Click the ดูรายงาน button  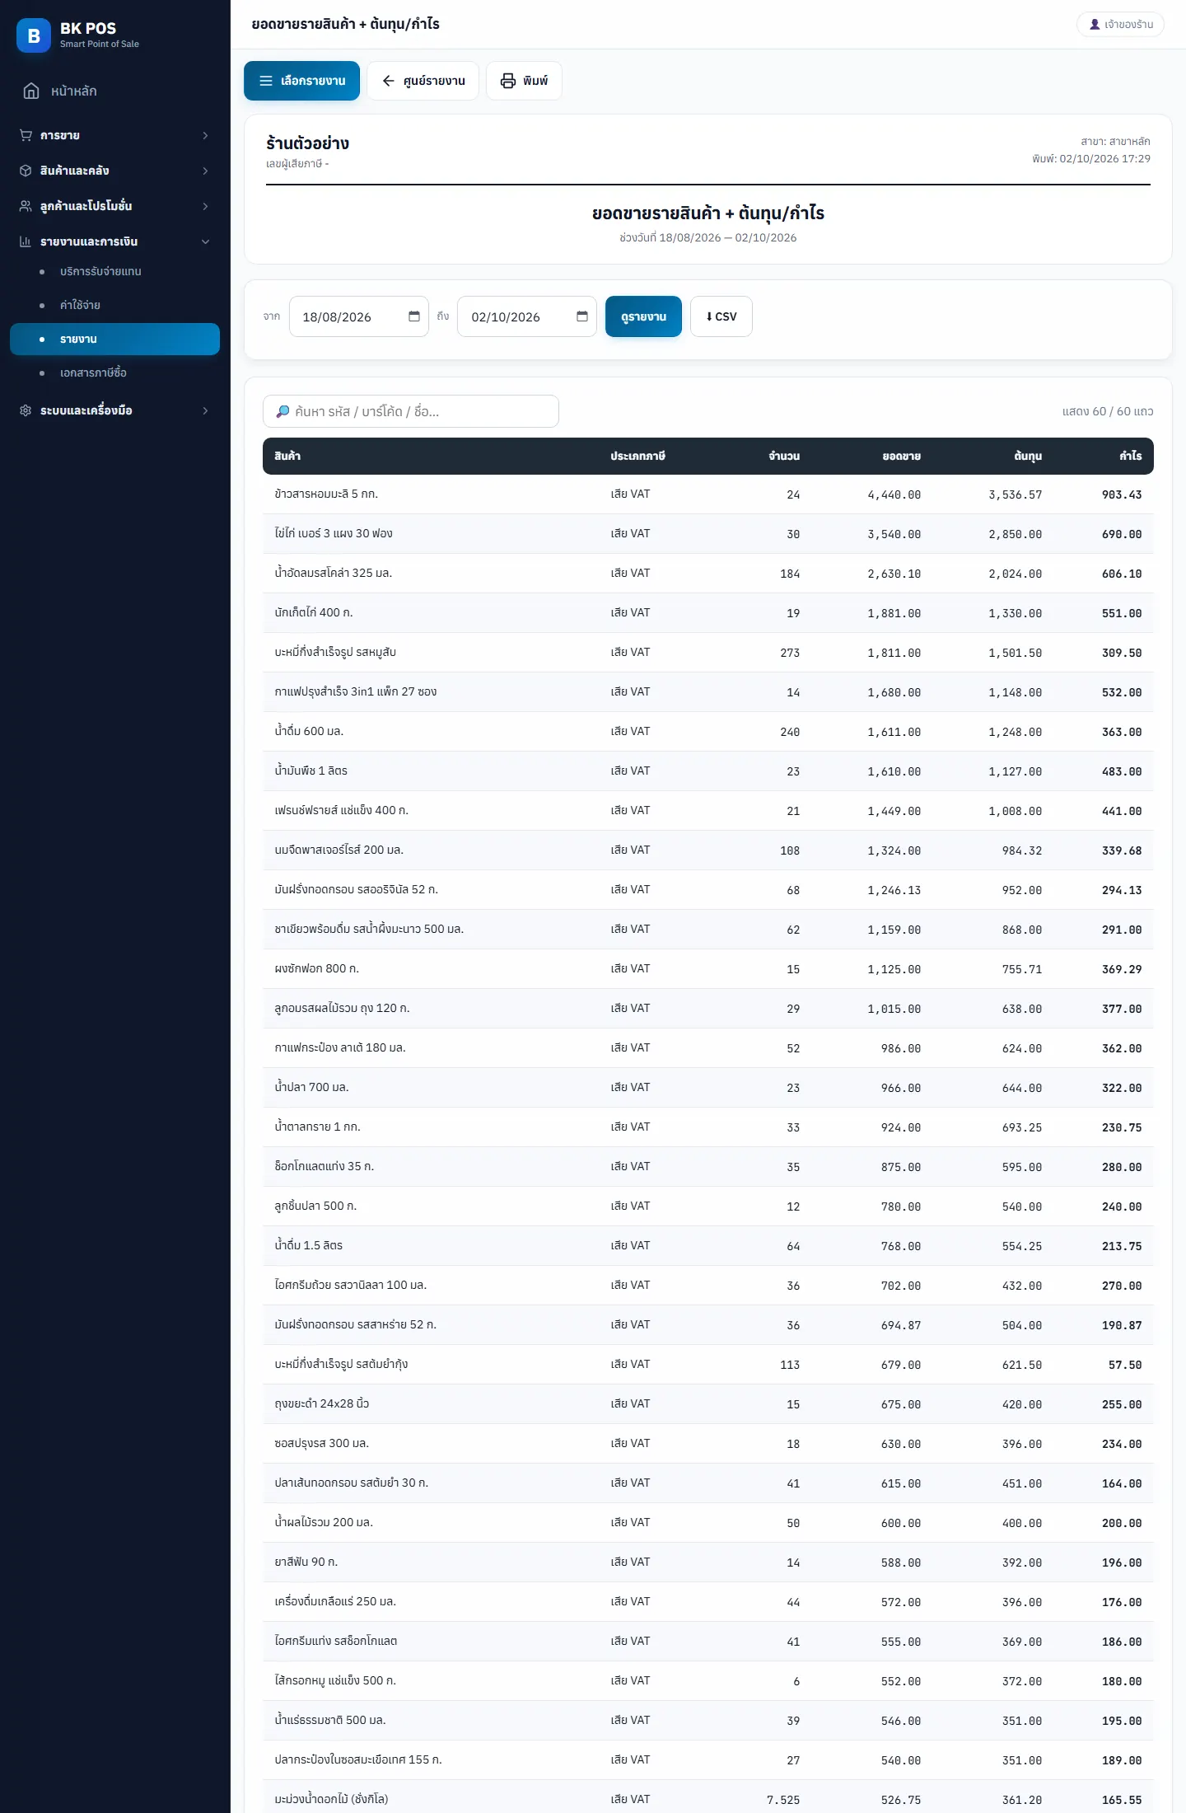click(643, 316)
